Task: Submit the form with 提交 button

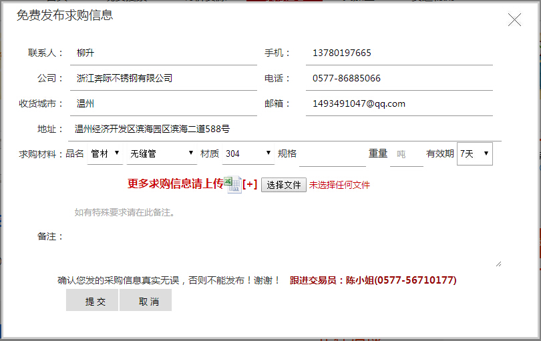Action: [92, 301]
